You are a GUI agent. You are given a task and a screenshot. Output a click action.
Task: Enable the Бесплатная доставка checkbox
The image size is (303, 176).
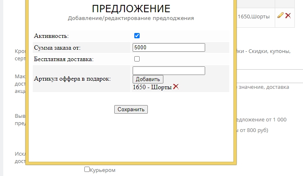137,59
